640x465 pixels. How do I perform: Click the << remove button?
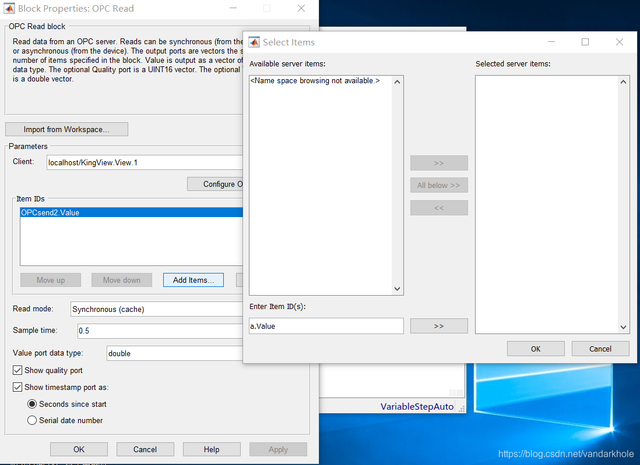439,208
